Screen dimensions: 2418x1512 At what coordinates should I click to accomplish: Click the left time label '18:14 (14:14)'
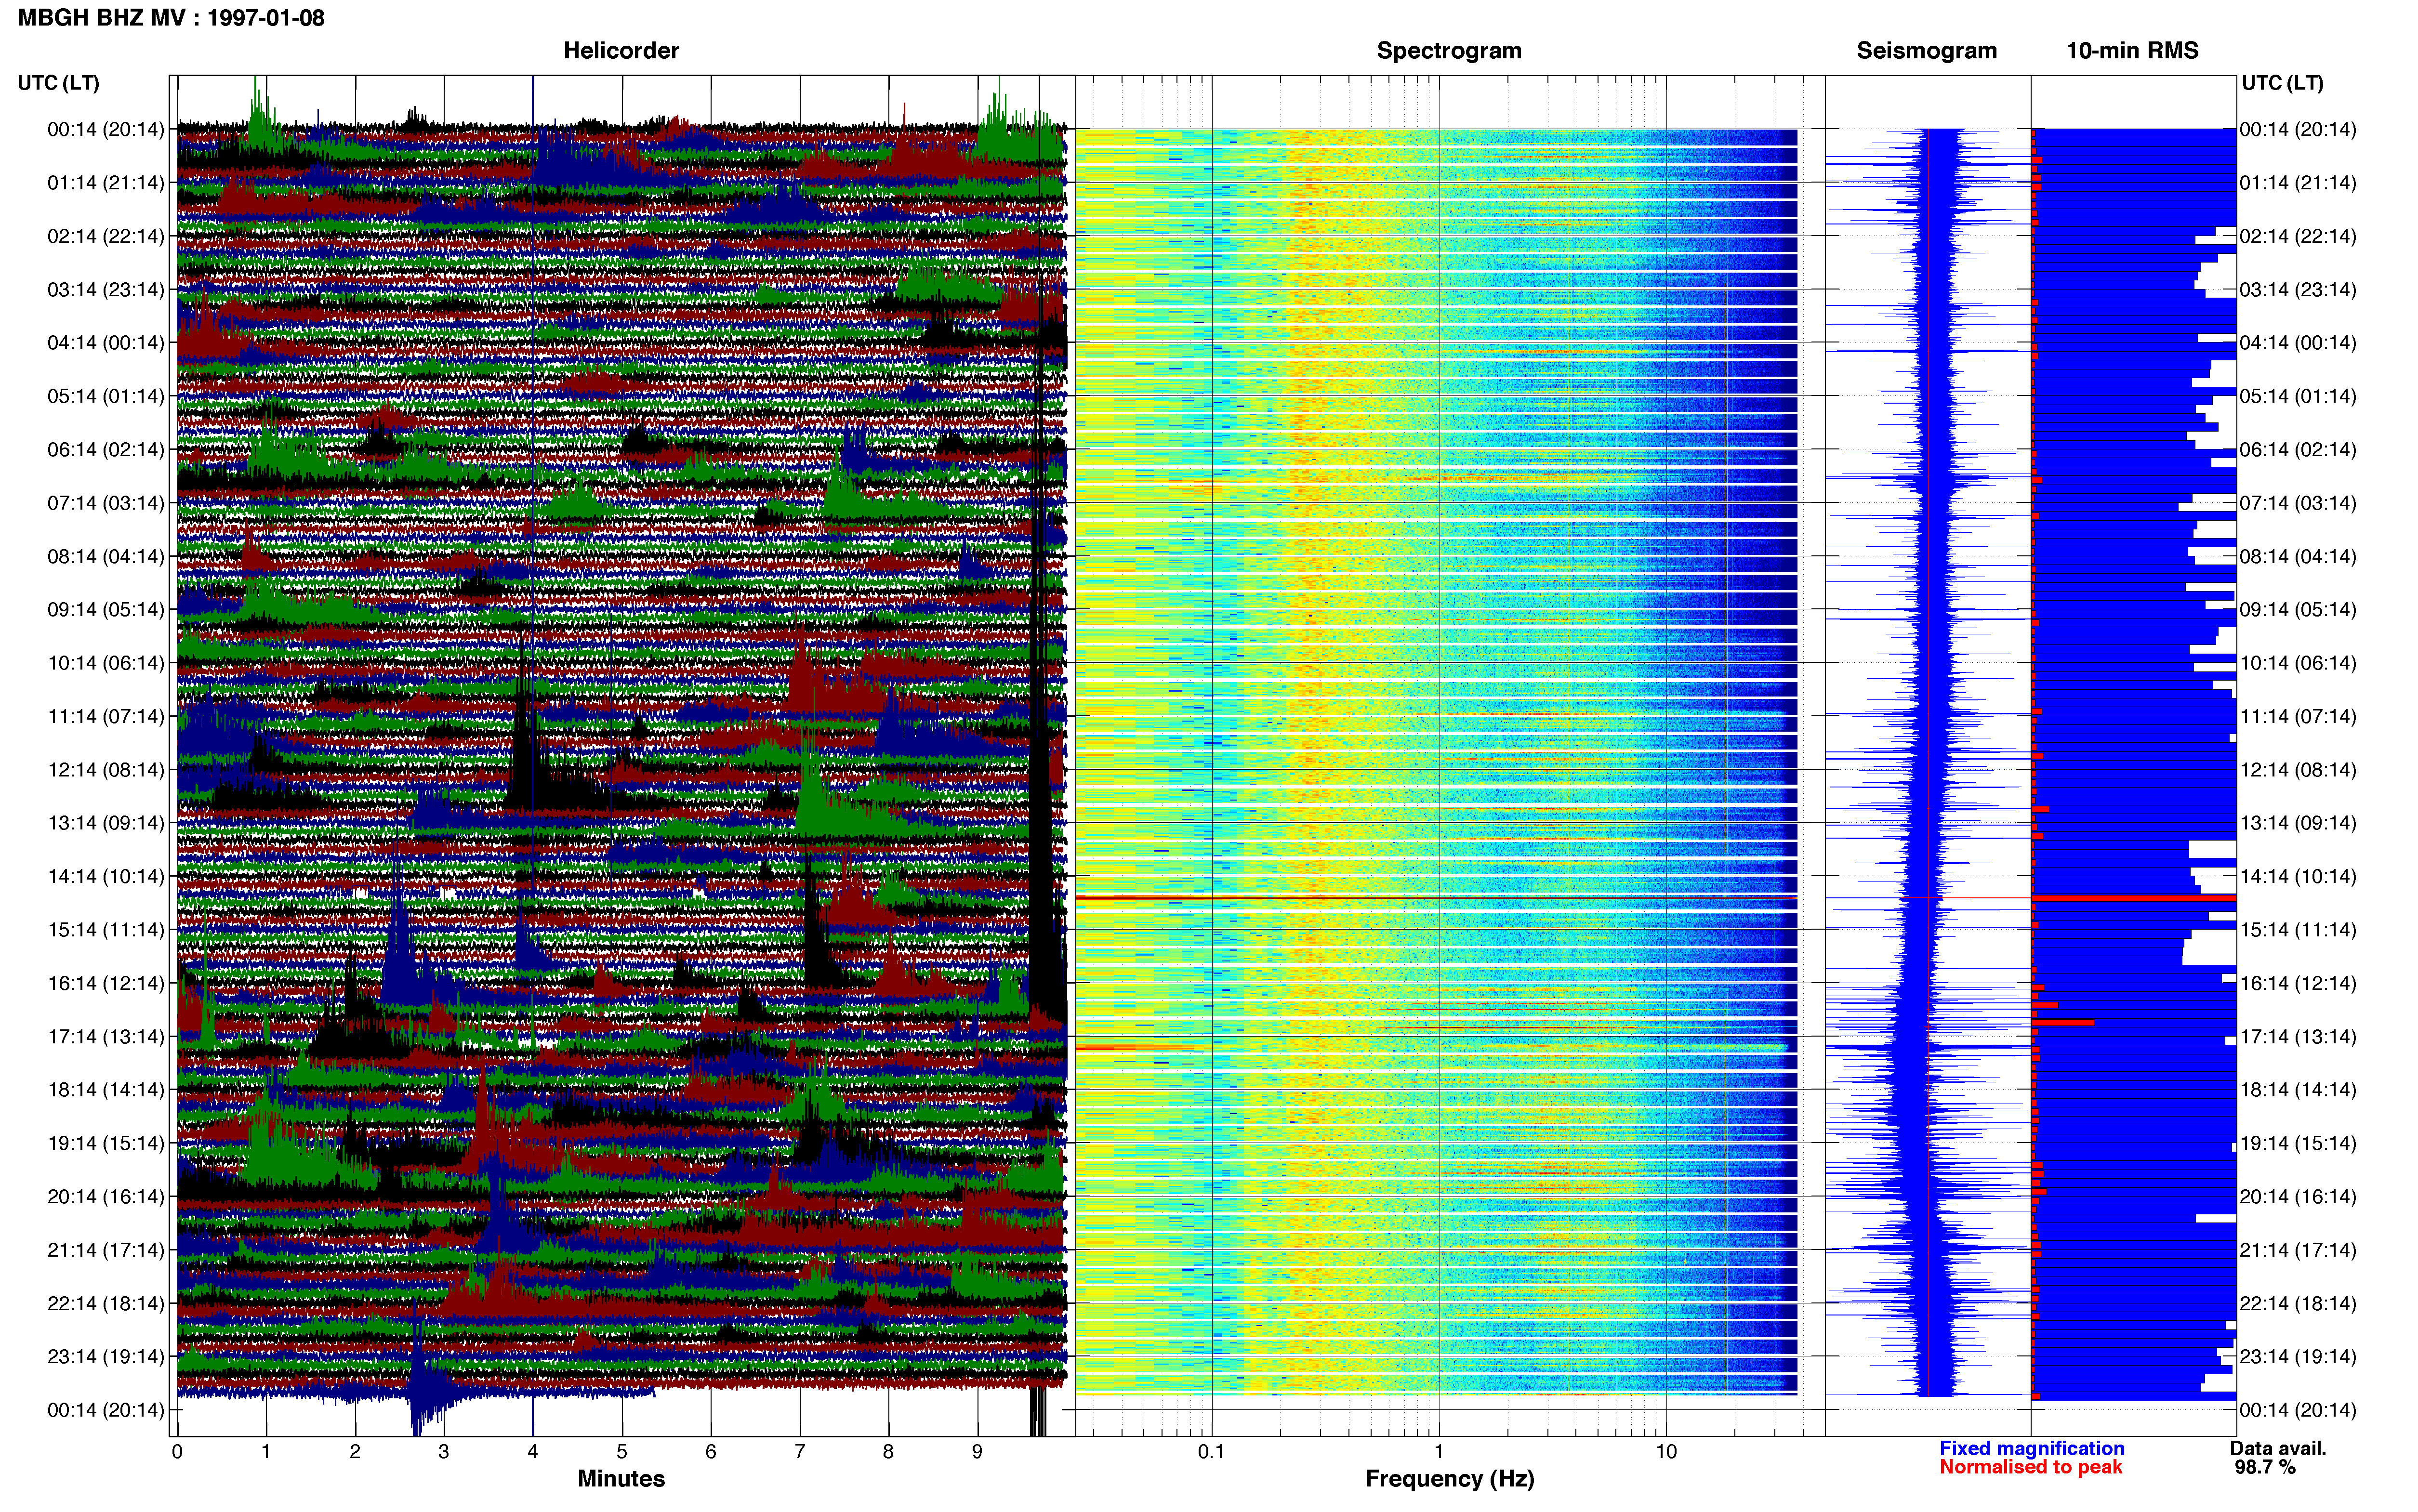[x=106, y=1090]
